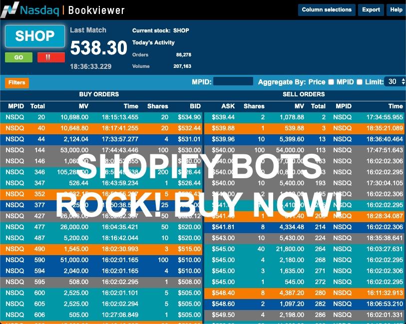Select the orange sell row at $548.40
406x324 pixels.
click(x=305, y=293)
